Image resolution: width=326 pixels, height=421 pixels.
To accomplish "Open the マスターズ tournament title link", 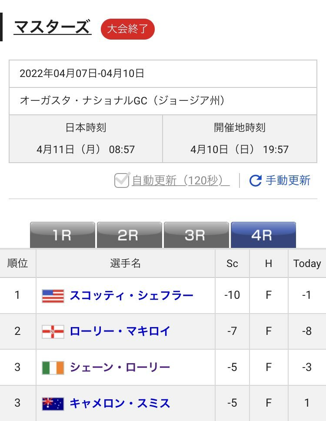I will pos(53,27).
